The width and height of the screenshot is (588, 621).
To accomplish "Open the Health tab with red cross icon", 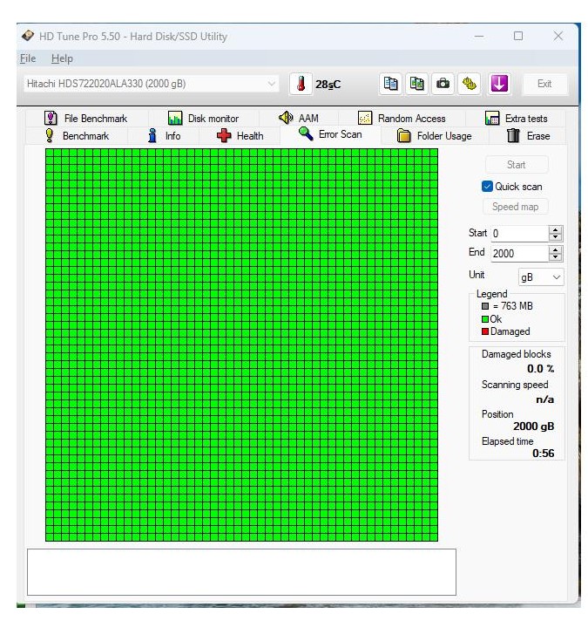I will point(240,136).
